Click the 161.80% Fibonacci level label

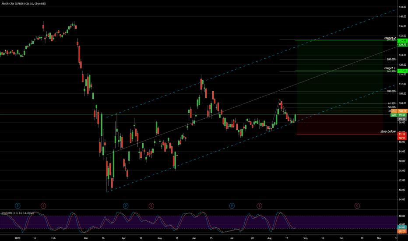coord(391,71)
